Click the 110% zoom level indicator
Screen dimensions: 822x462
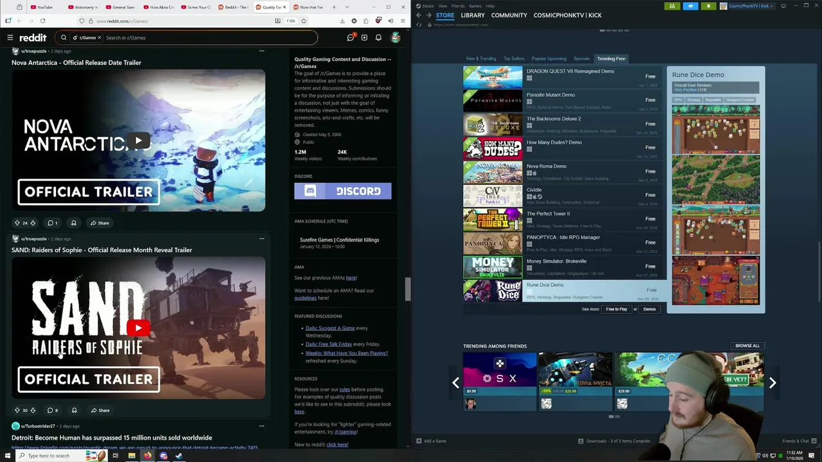tap(290, 21)
